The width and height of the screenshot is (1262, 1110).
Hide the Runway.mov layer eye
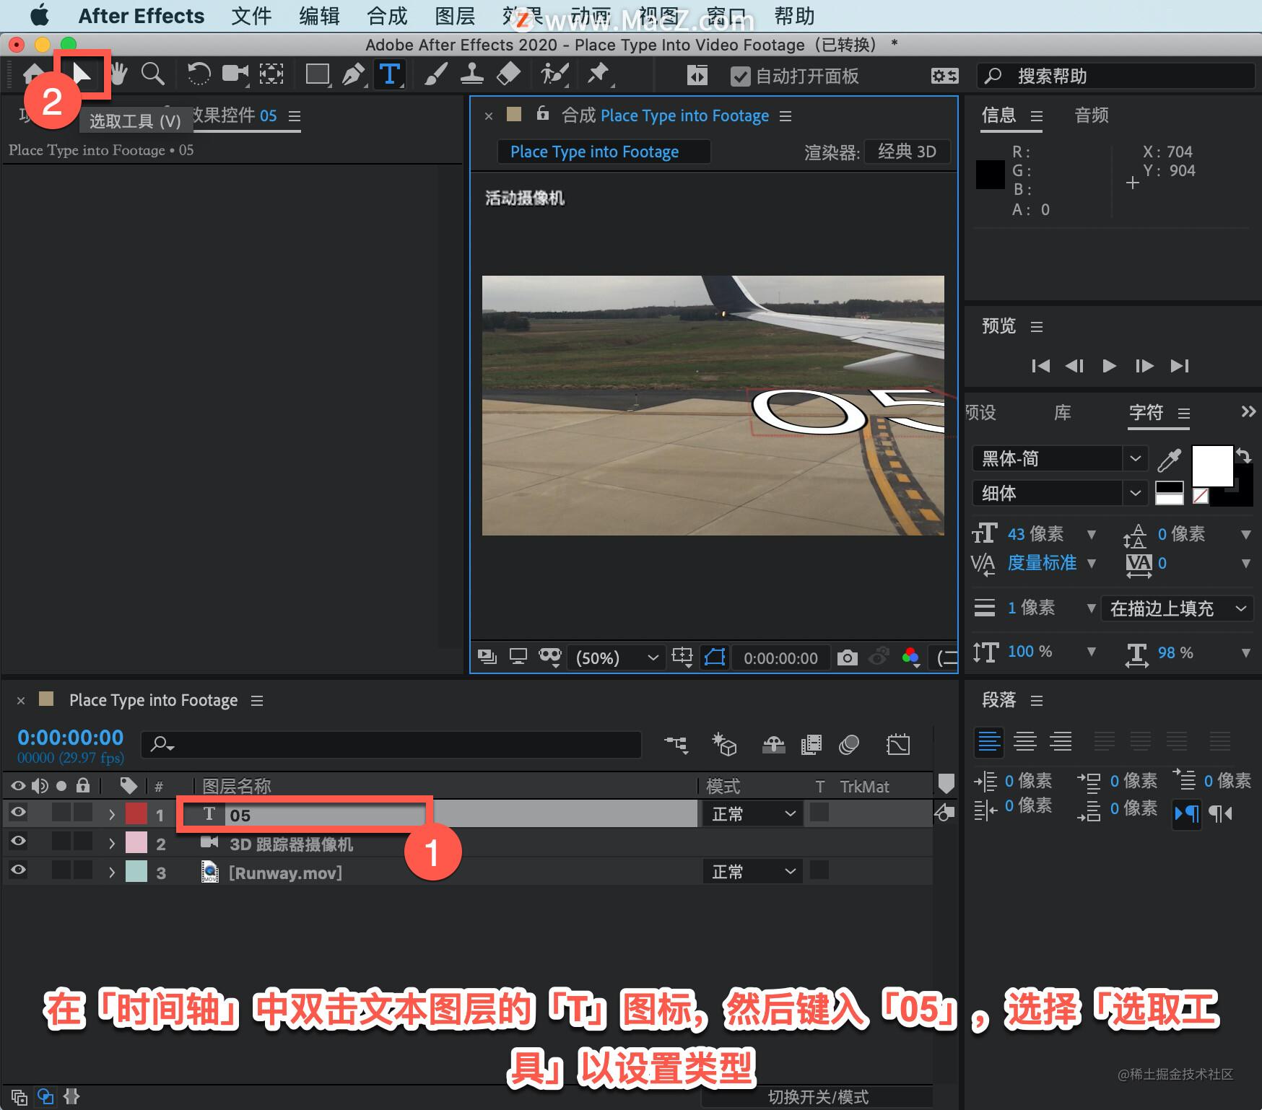click(18, 870)
